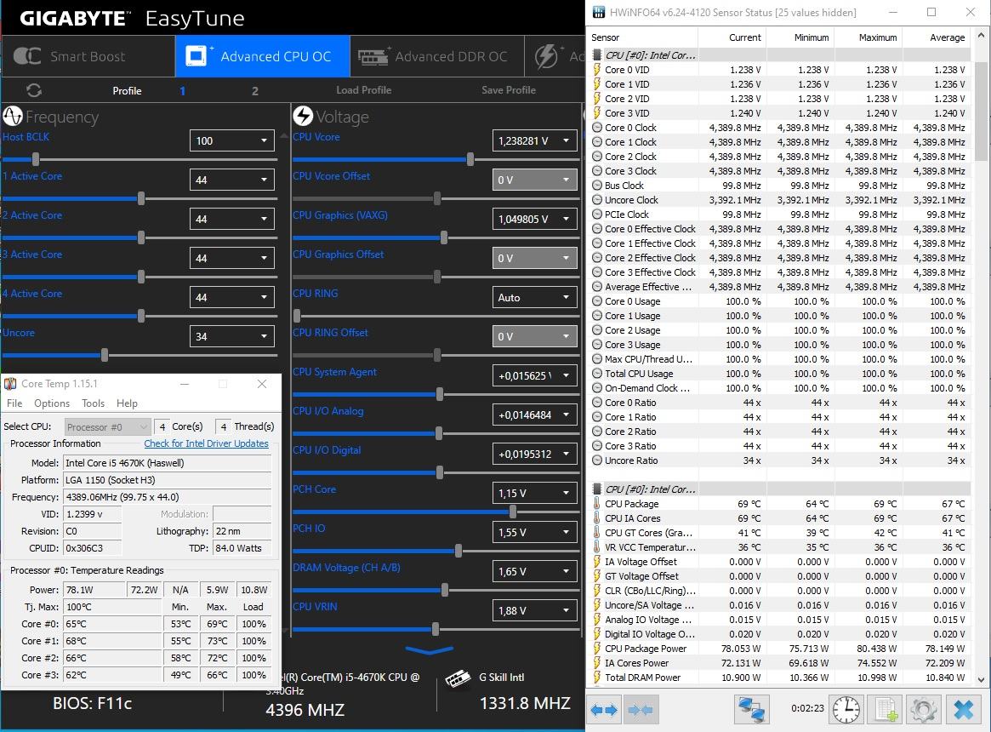Screen dimensions: 991x732
Task: Open the Advanced DDR OC tab
Action: 436,56
